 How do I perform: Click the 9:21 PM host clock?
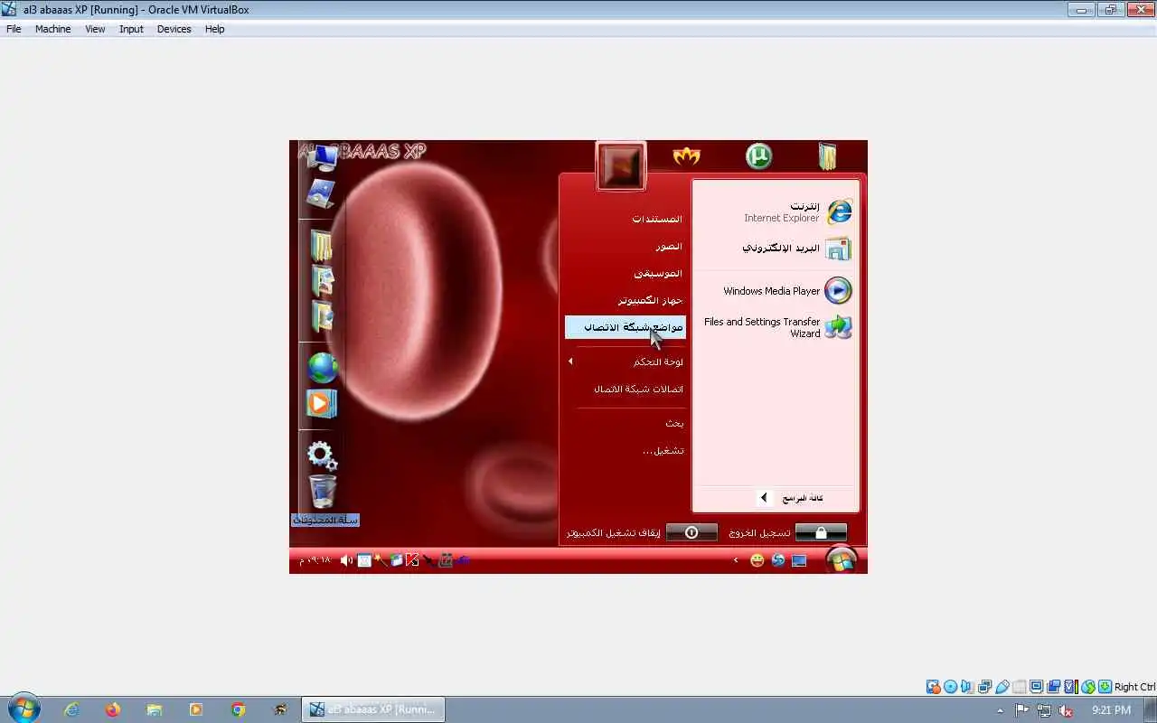click(x=1111, y=711)
